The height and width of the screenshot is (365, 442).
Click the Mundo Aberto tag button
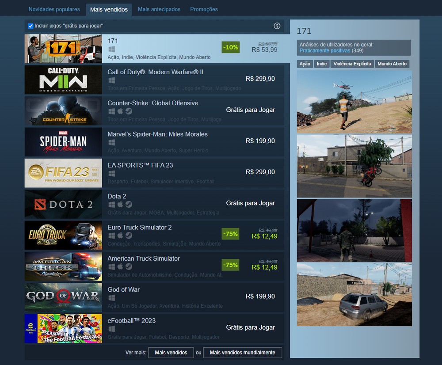(x=392, y=64)
